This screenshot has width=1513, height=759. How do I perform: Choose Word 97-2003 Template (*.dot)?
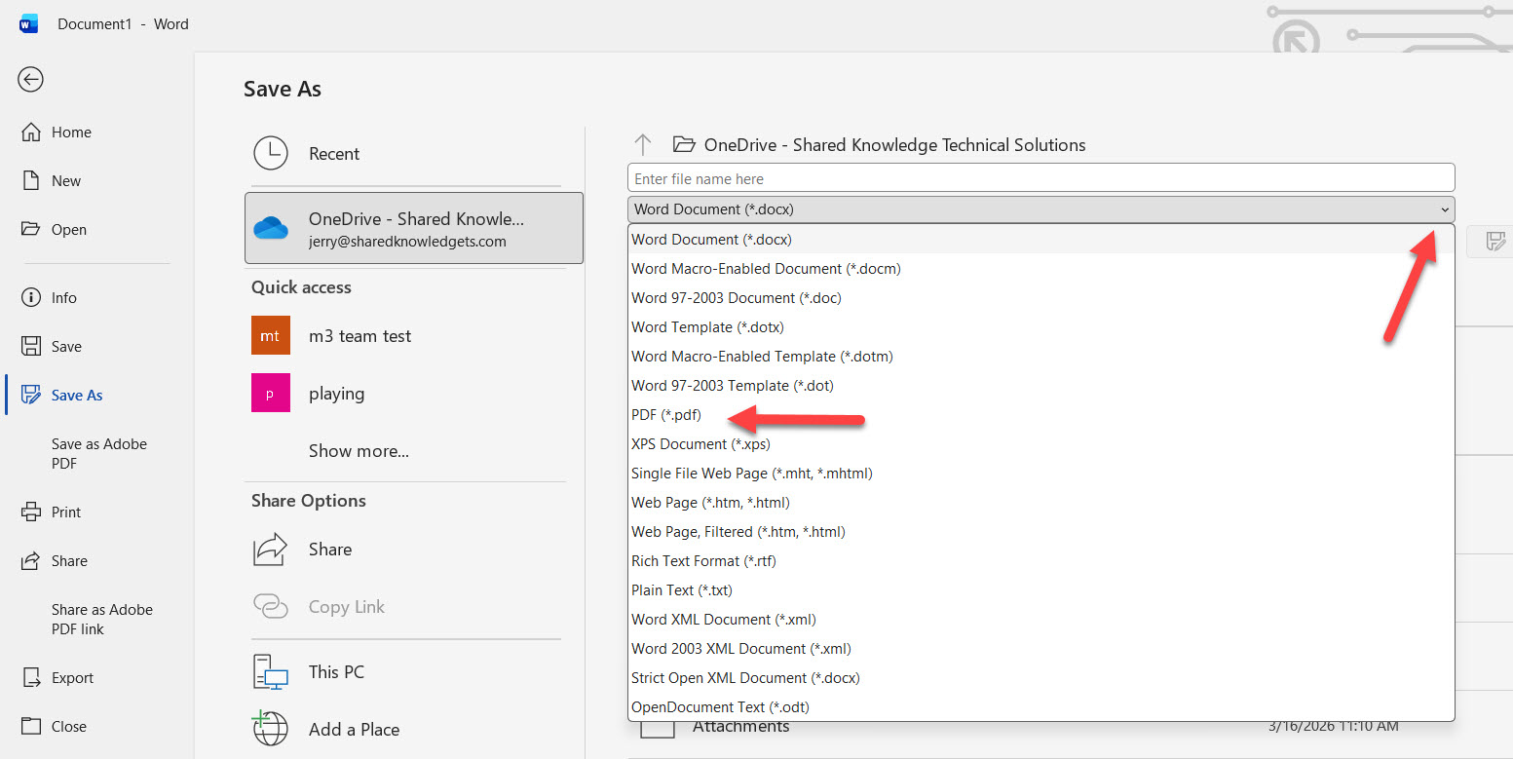point(1040,386)
